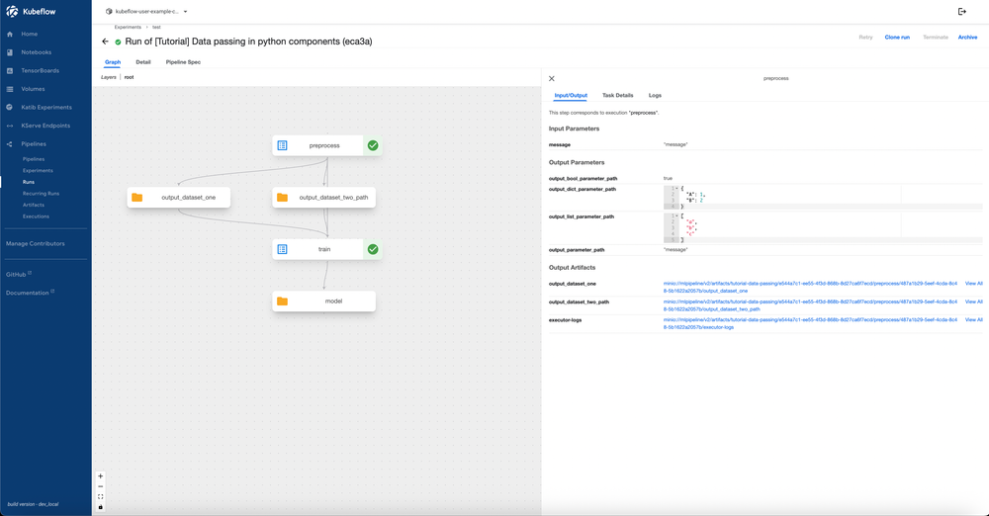Click the Volumes storage icon
The width and height of the screenshot is (989, 516).
tap(10, 89)
